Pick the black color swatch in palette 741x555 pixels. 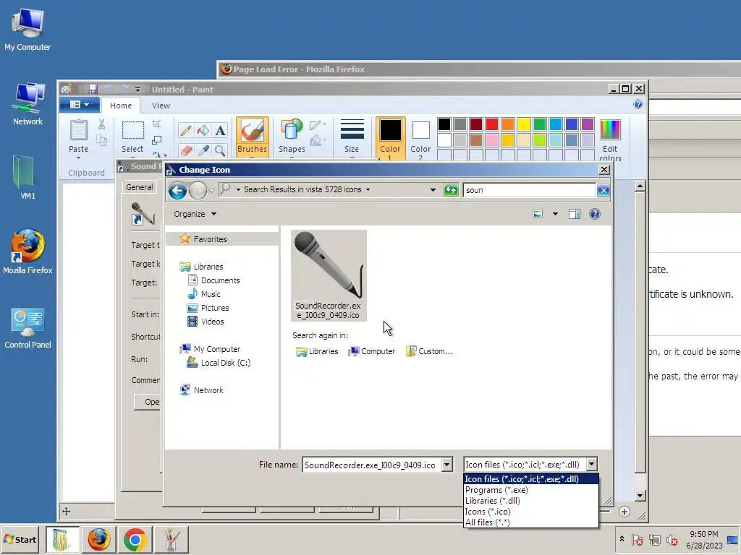(444, 124)
